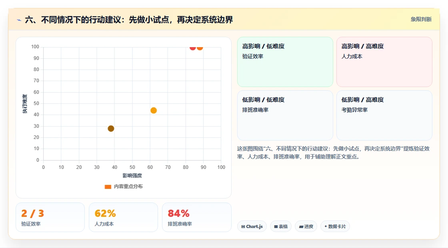Click the 数据卡片 tag chip
The image size is (448, 248).
coord(335,226)
